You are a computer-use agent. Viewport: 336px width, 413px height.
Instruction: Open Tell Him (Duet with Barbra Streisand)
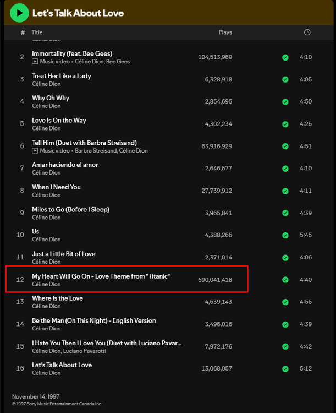point(84,143)
